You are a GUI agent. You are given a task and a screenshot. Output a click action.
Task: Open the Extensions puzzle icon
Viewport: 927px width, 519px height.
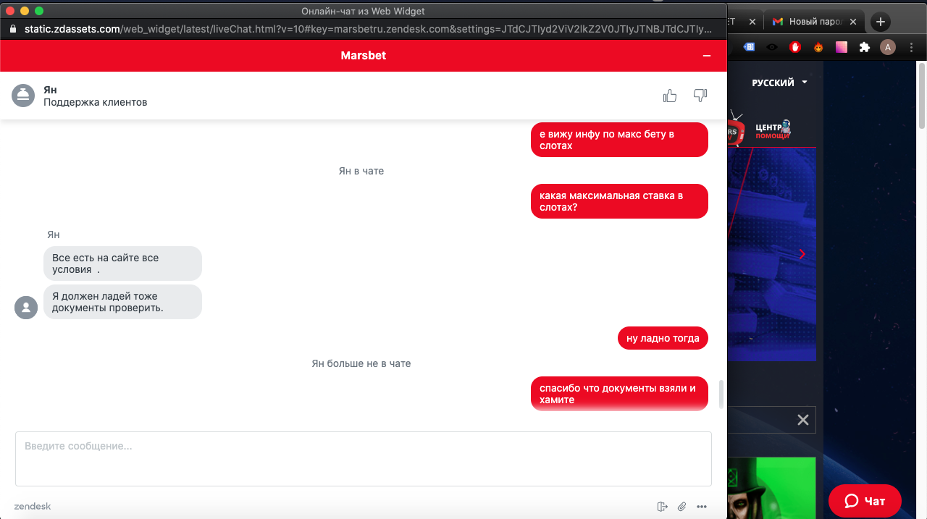[x=864, y=48]
